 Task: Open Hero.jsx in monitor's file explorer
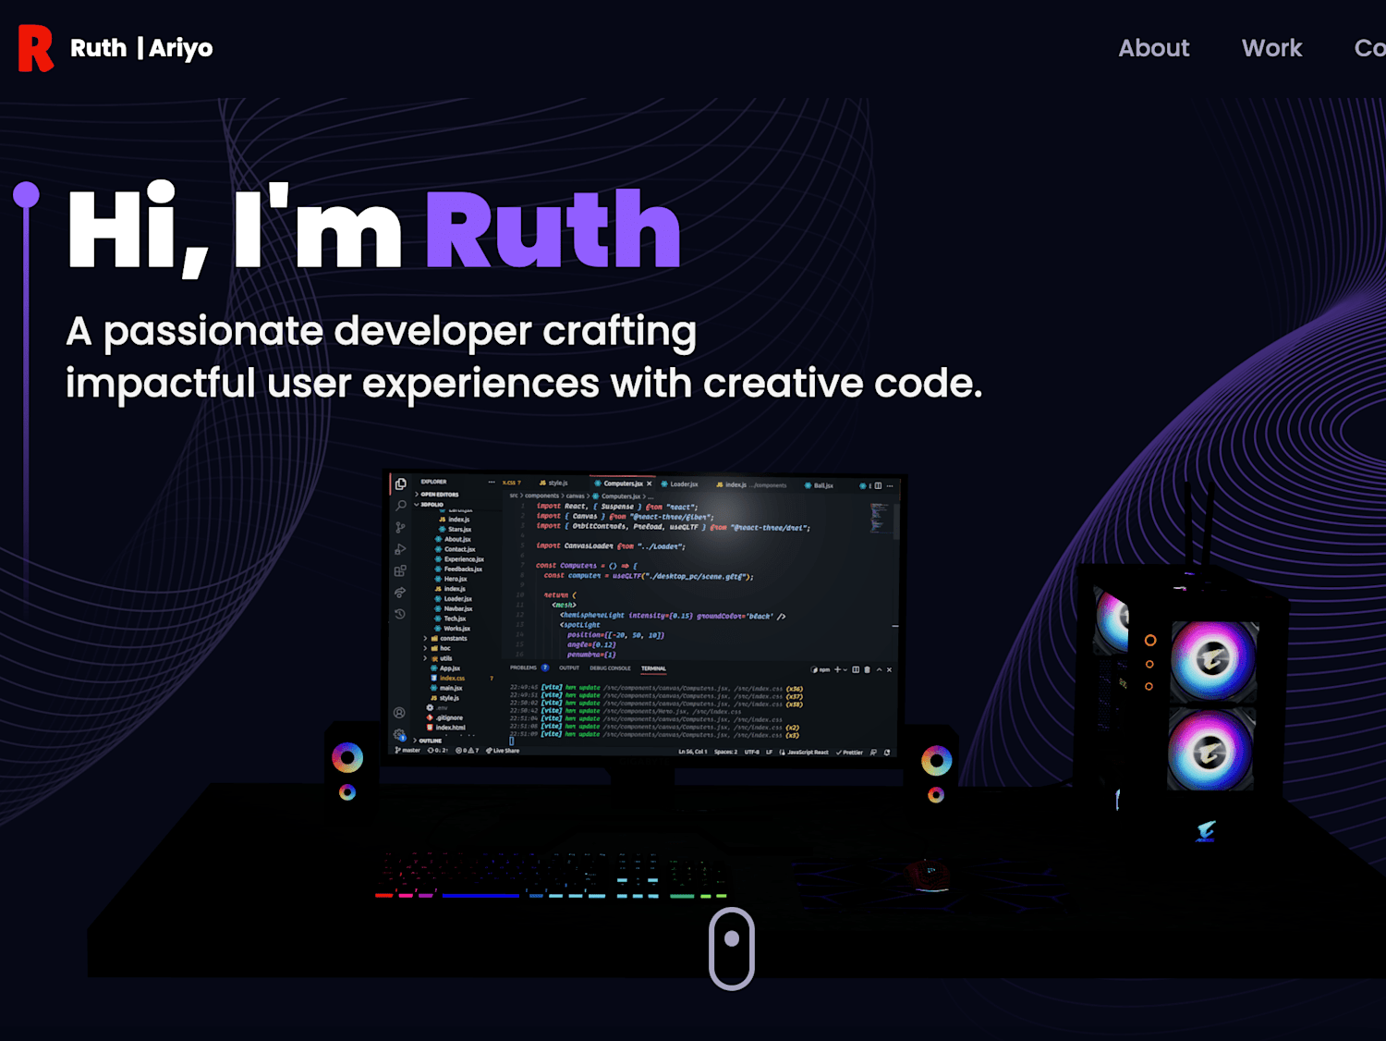point(452,579)
